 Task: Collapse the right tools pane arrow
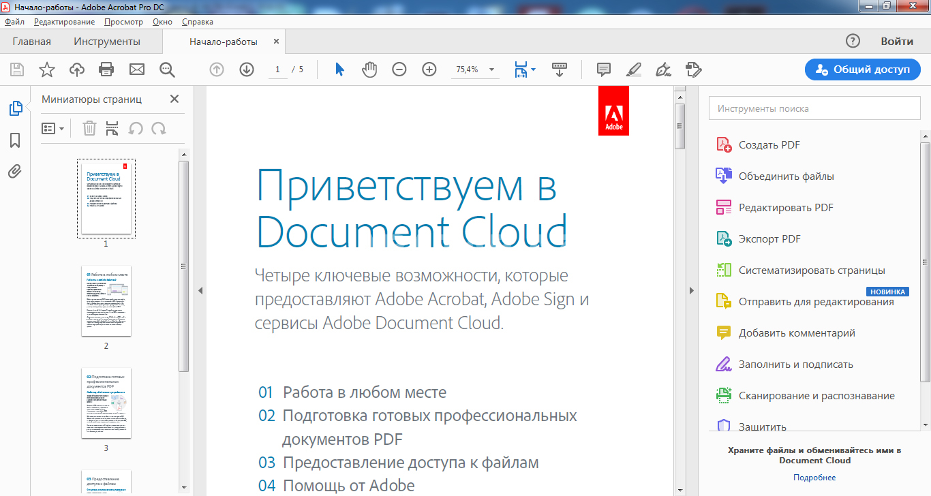point(691,290)
